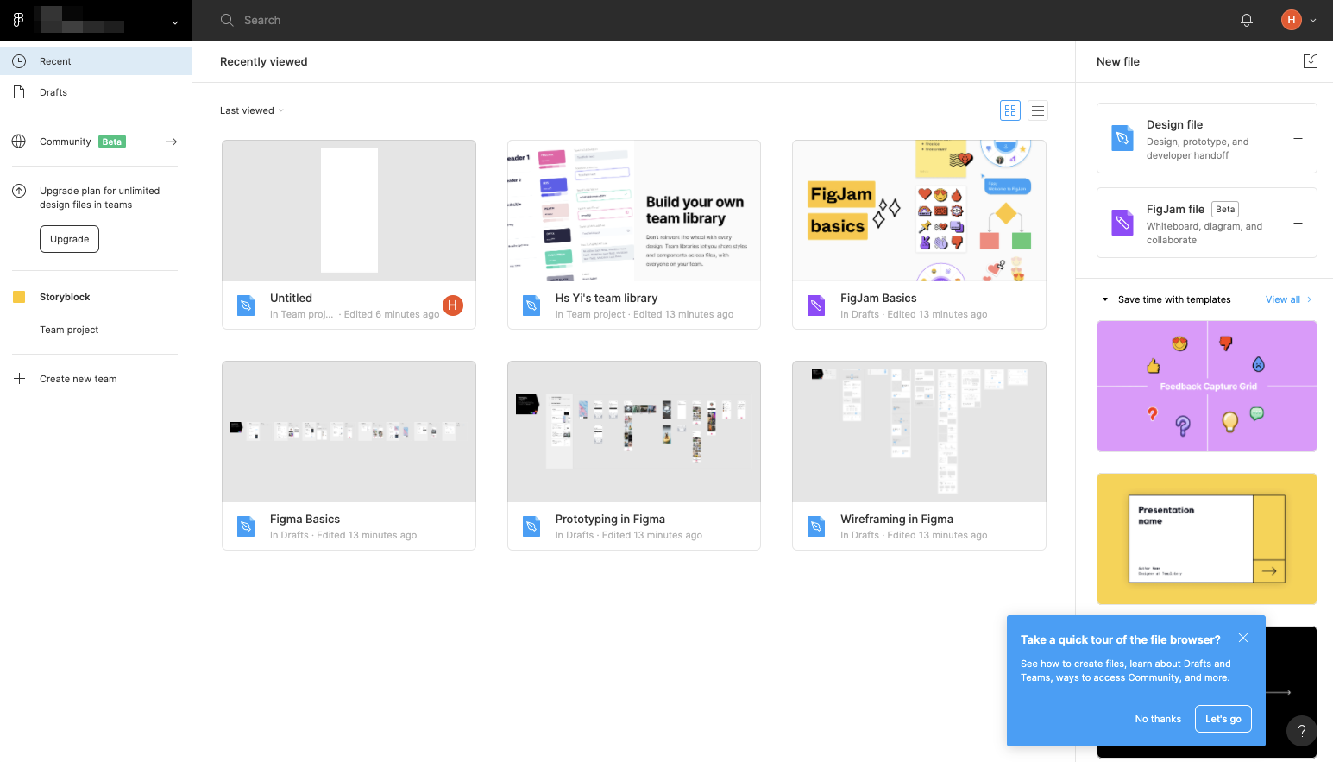The image size is (1333, 762).
Task: Expand the account workspace dropdown chevron
Action: point(175,22)
